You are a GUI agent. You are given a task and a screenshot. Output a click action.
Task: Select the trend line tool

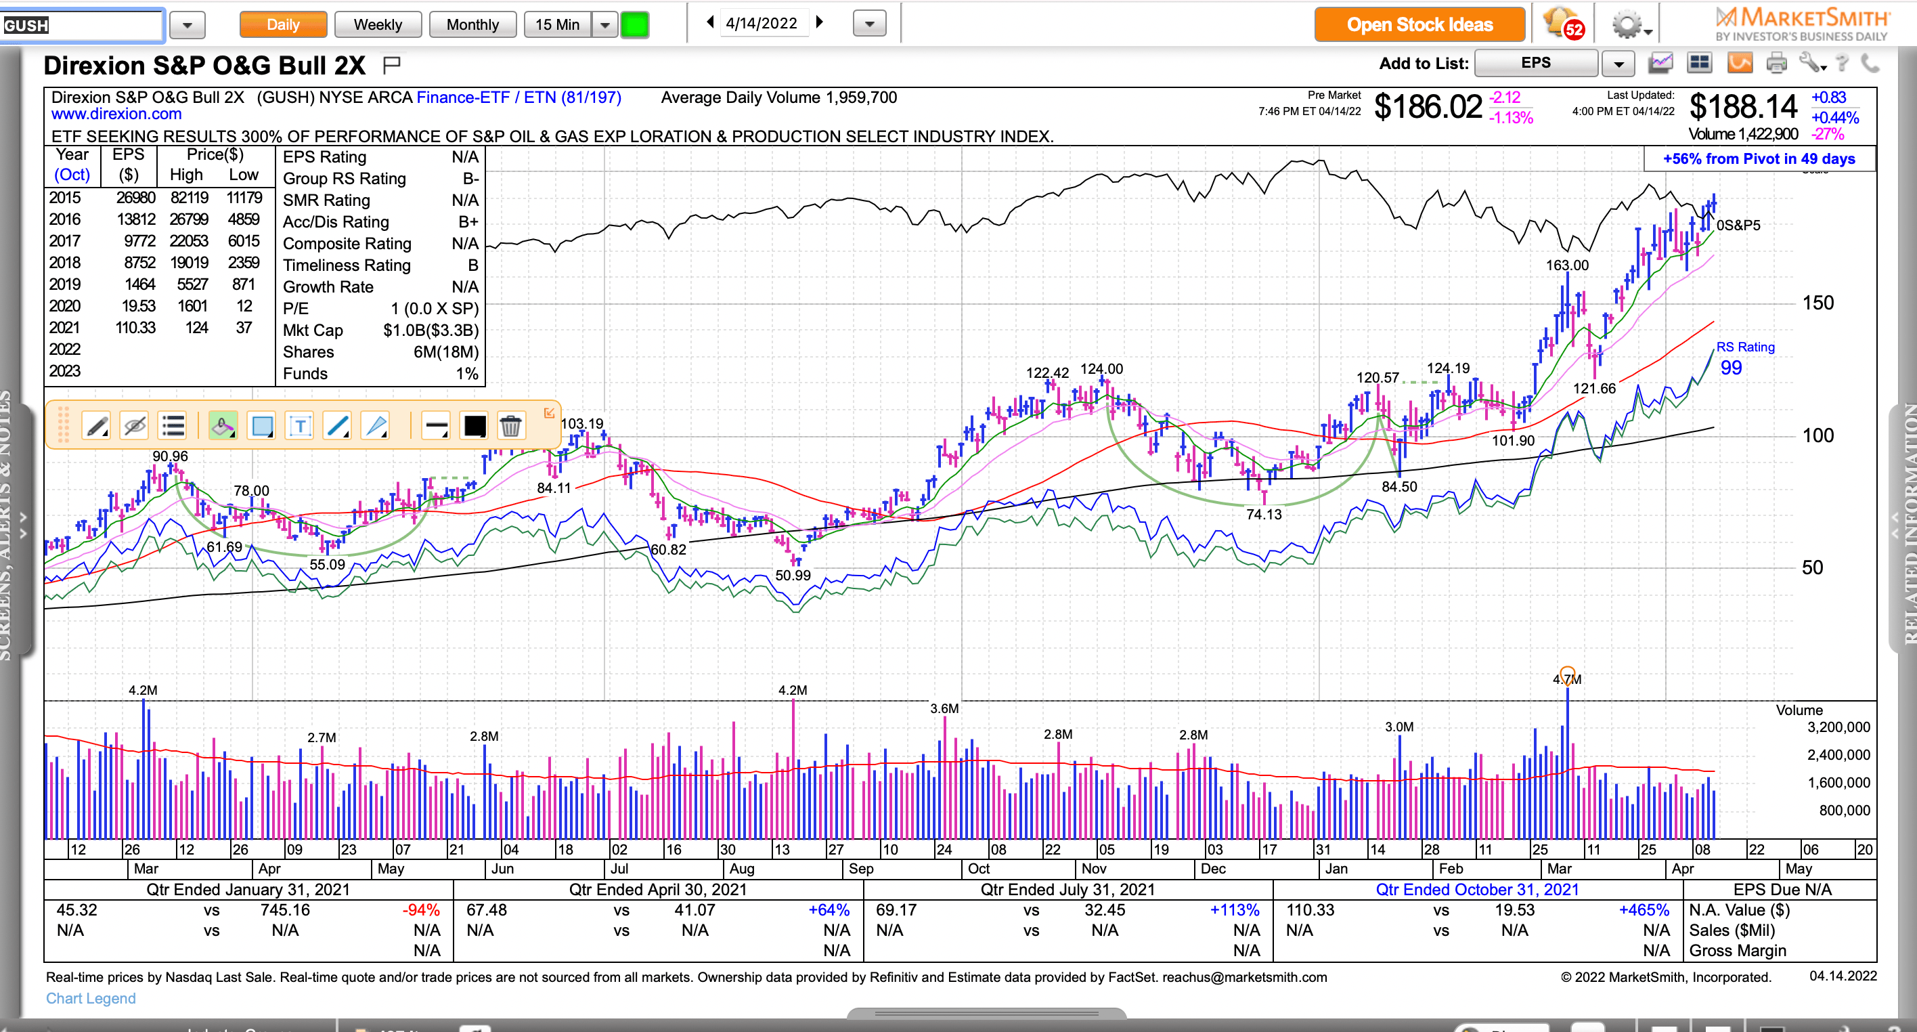point(337,426)
